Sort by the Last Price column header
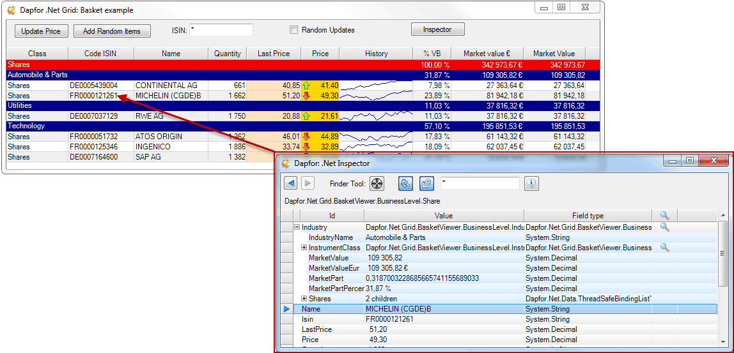The height and width of the screenshot is (353, 734). click(x=274, y=53)
